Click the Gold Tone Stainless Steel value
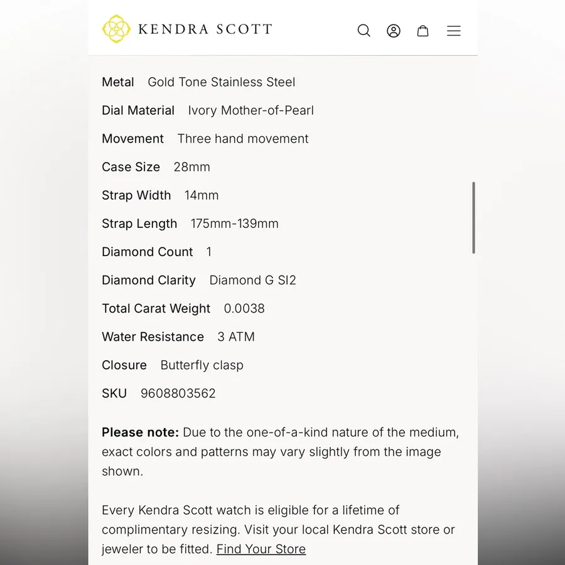 click(221, 82)
